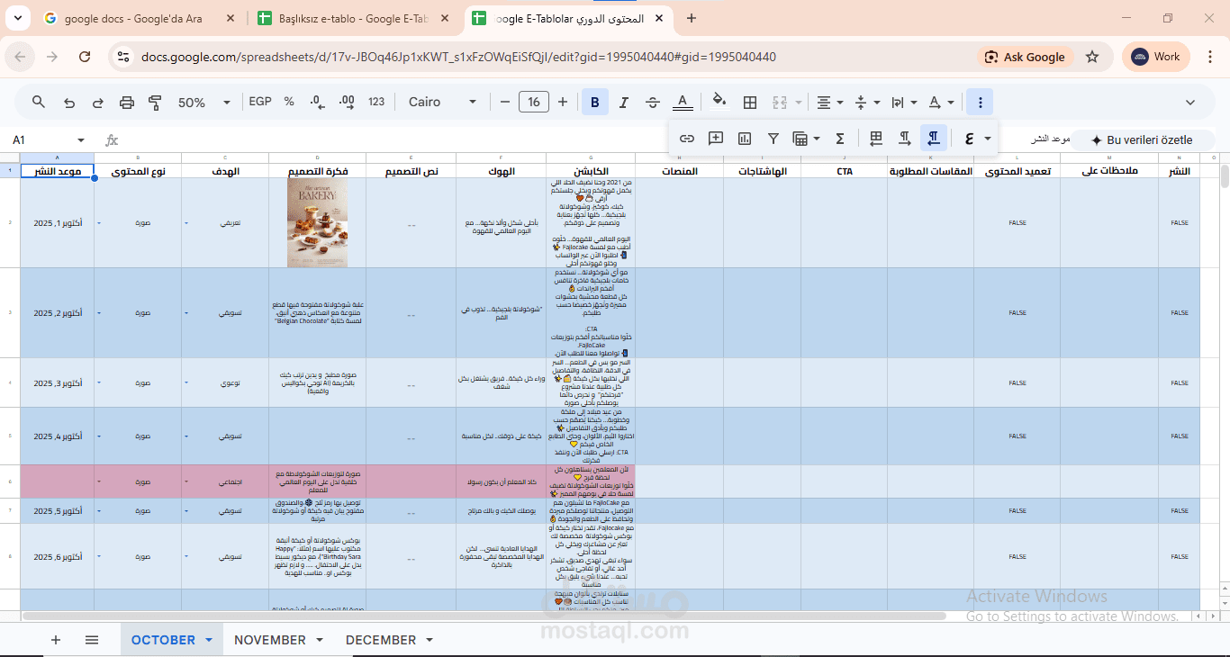The width and height of the screenshot is (1230, 657).
Task: Undo the last action
Action: 69,102
